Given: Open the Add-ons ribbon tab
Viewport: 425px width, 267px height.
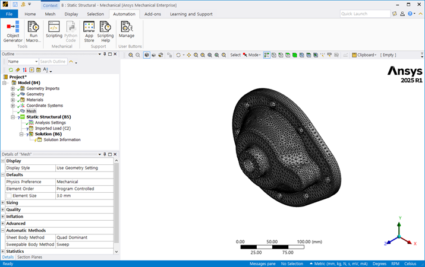Looking at the screenshot, I should [153, 14].
